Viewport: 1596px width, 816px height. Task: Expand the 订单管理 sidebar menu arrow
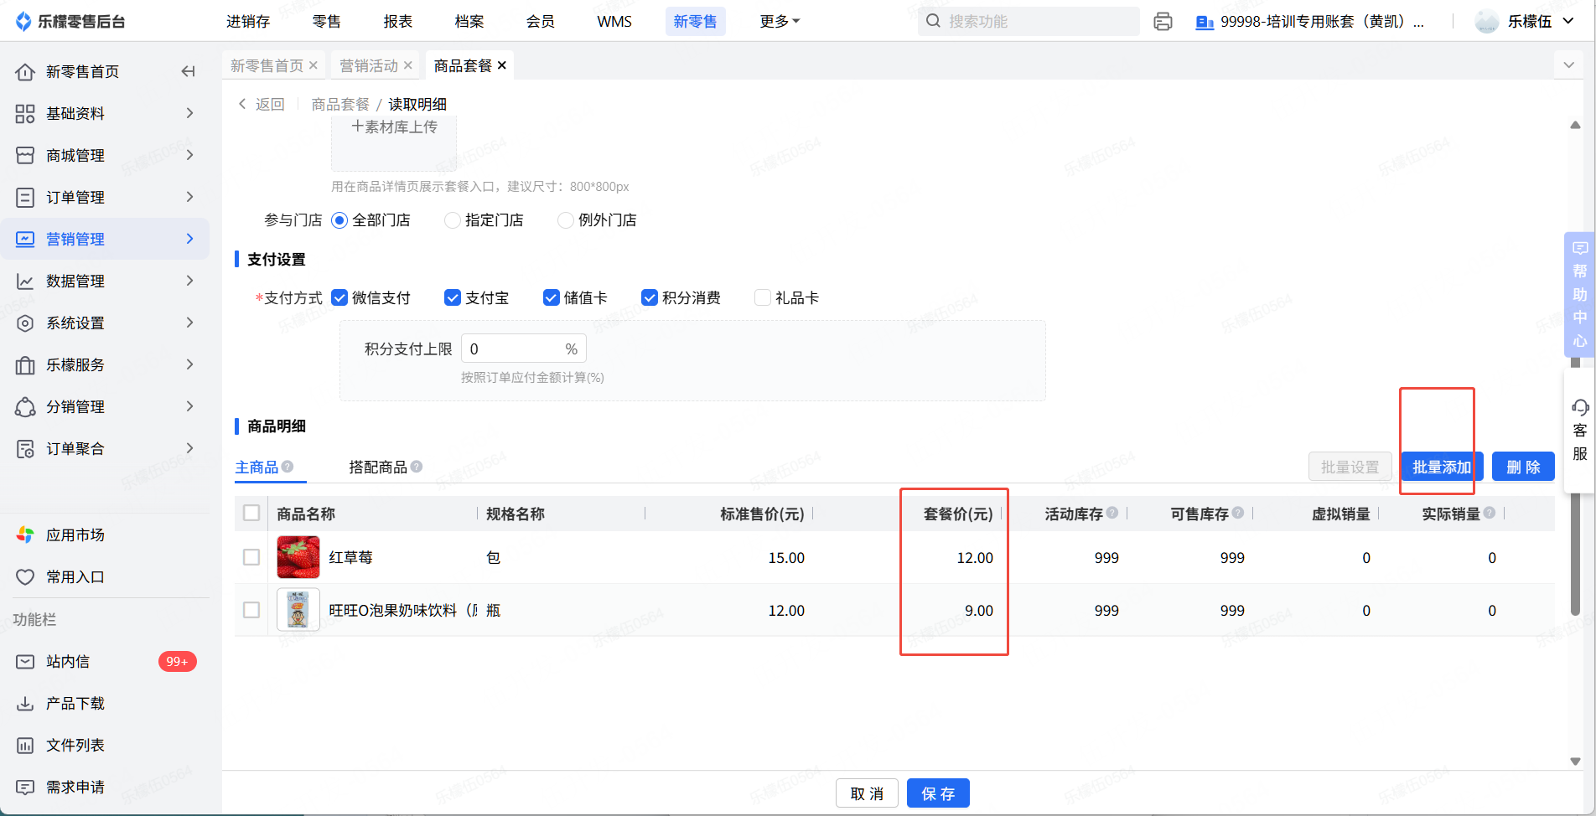(x=190, y=197)
